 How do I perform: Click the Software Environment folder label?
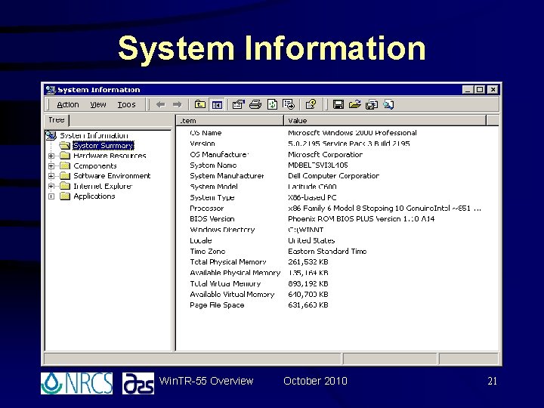(112, 176)
